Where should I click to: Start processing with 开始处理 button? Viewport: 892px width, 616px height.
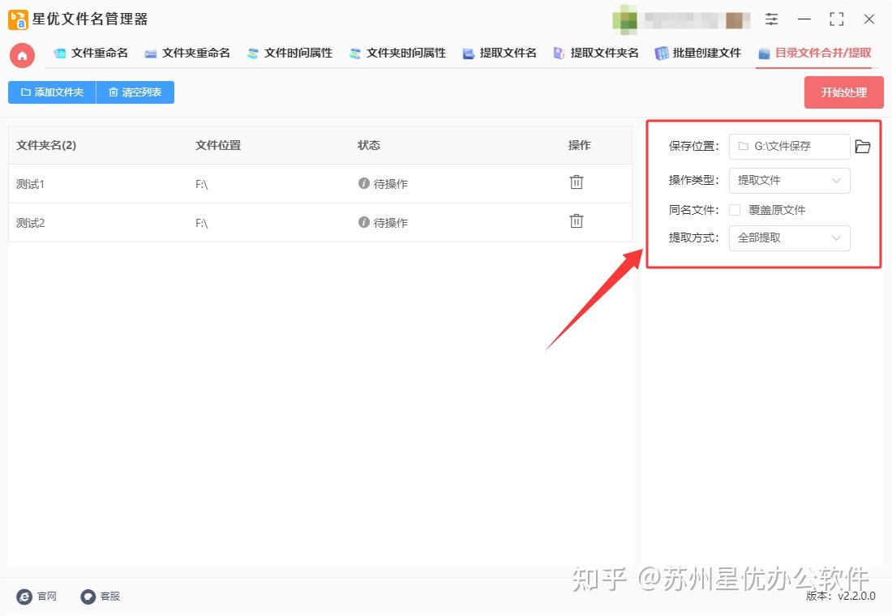click(843, 92)
